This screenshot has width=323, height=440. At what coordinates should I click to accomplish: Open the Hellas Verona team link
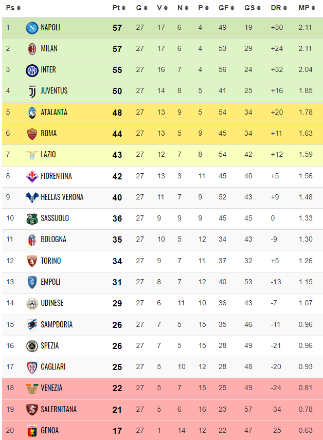click(x=62, y=197)
